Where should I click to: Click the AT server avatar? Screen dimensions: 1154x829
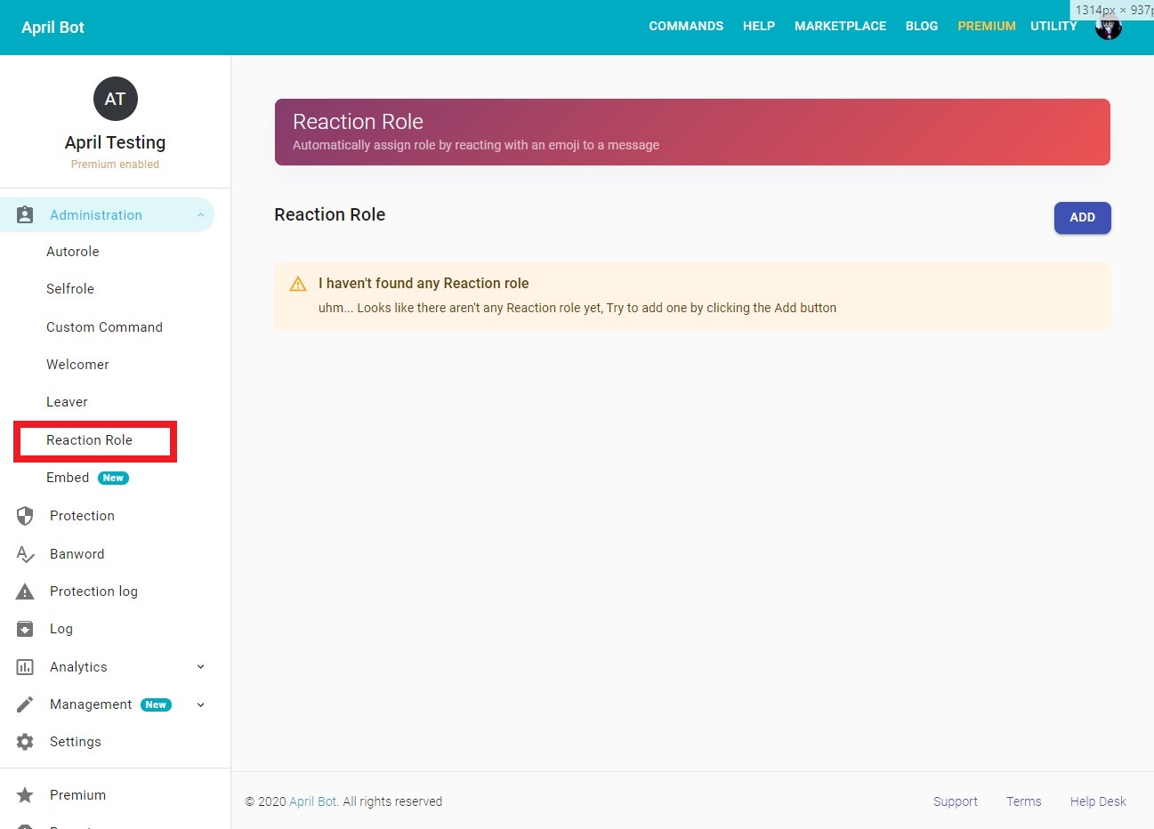click(116, 99)
